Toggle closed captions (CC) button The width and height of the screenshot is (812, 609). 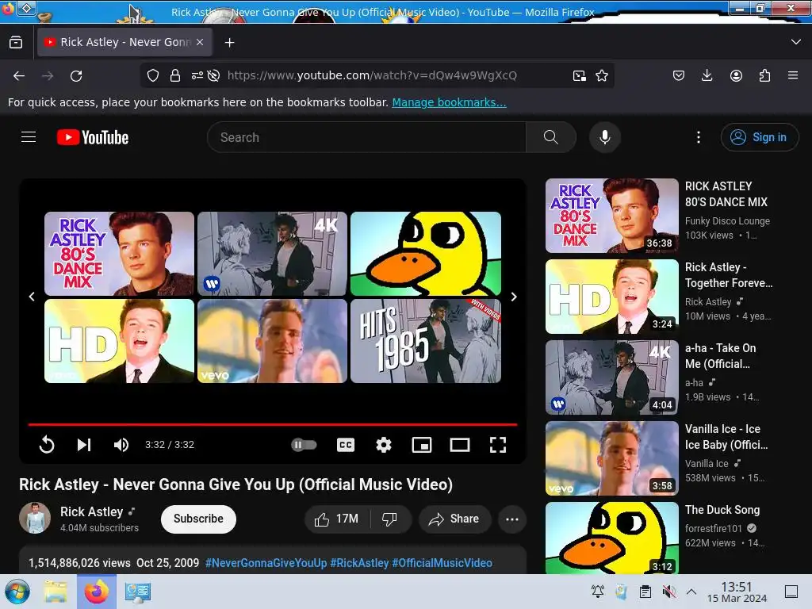[346, 445]
